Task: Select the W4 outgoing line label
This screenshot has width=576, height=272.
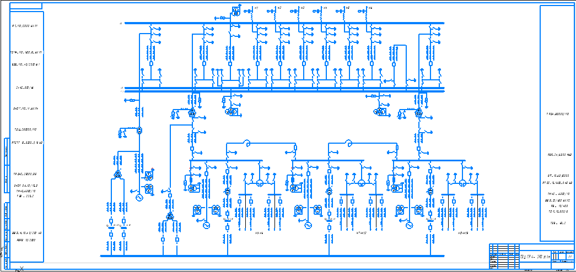Action: click(x=325, y=8)
